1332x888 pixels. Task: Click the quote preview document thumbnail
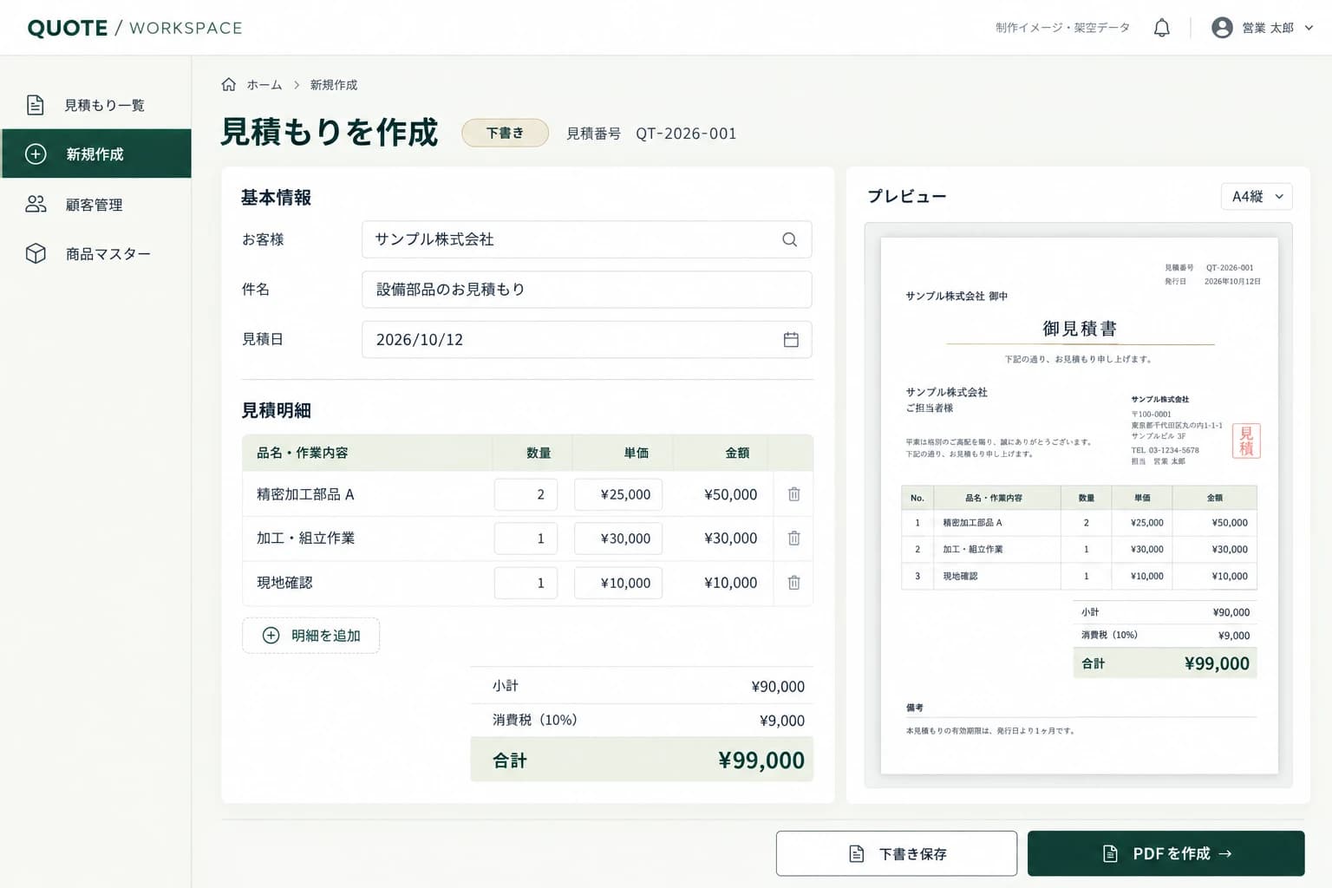(1079, 506)
